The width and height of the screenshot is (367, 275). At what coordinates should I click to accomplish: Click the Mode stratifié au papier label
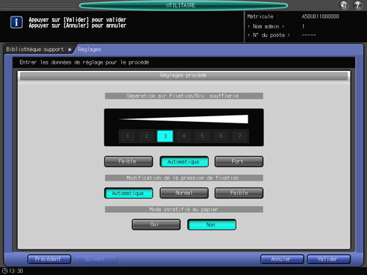pos(184,209)
